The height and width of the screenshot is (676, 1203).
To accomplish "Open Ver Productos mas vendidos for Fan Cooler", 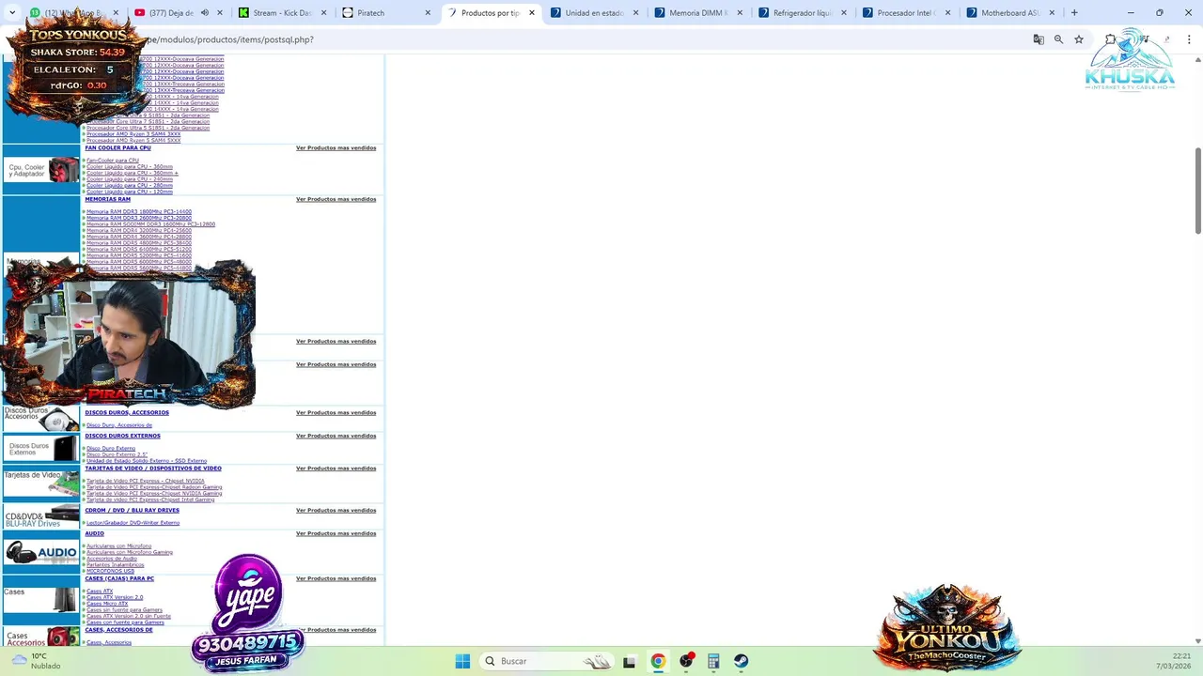I will click(336, 147).
